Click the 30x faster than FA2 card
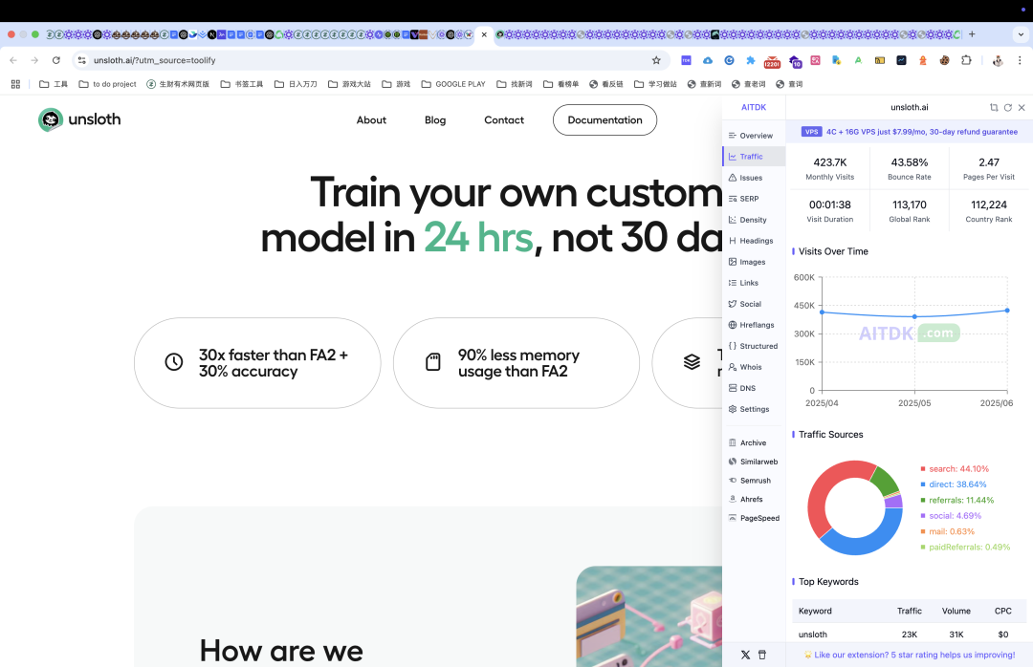Image resolution: width=1033 pixels, height=667 pixels. pyautogui.click(x=257, y=363)
